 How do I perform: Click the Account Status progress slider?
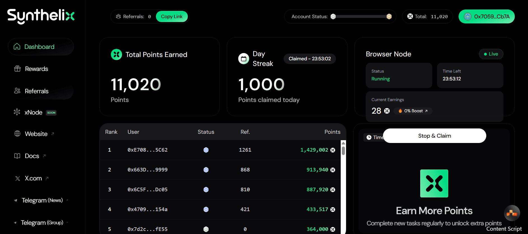pos(361,16)
